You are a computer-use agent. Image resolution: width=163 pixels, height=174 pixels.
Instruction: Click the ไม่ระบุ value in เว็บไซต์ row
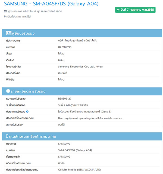(x=61, y=60)
